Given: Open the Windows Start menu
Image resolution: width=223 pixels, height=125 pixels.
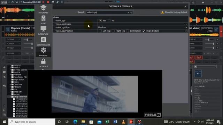Looking at the screenshot, I should (4, 122).
